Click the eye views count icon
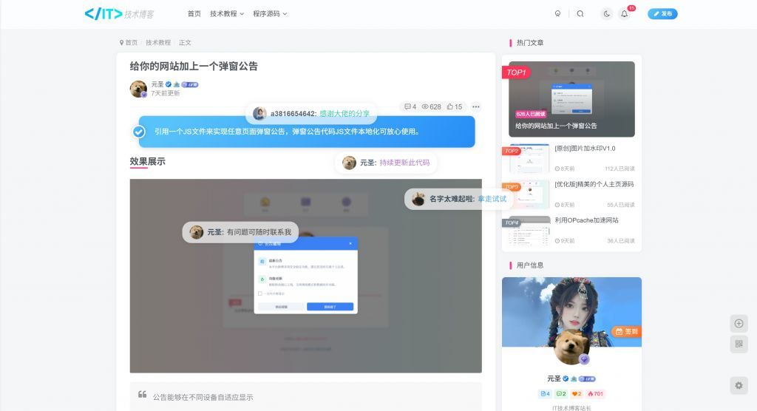 point(431,106)
